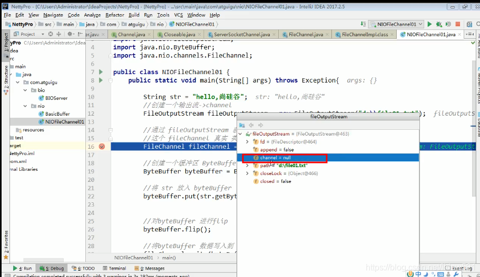This screenshot has height=277, width=480.
Task: Toggle the Favorites side tool window
Action: [x=6, y=245]
